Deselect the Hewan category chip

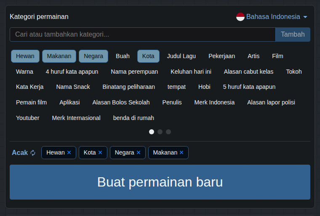pyautogui.click(x=25, y=56)
